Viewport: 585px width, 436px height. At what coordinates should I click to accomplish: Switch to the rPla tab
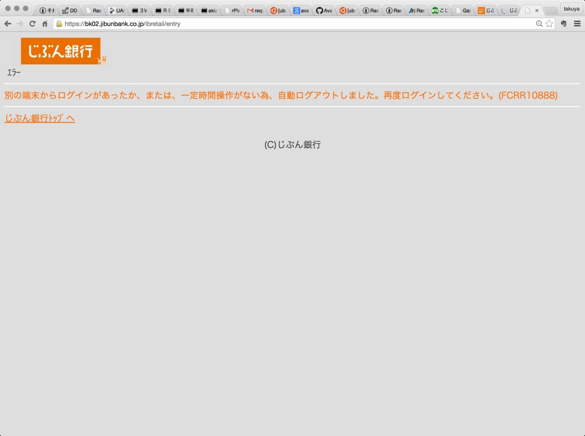pos(233,10)
